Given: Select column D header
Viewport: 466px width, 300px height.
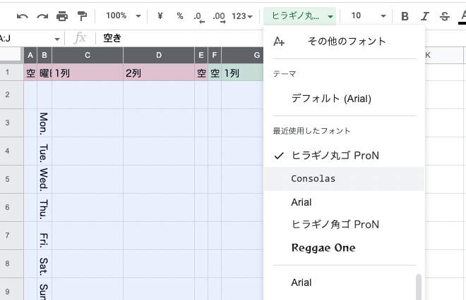Looking at the screenshot, I should point(159,55).
